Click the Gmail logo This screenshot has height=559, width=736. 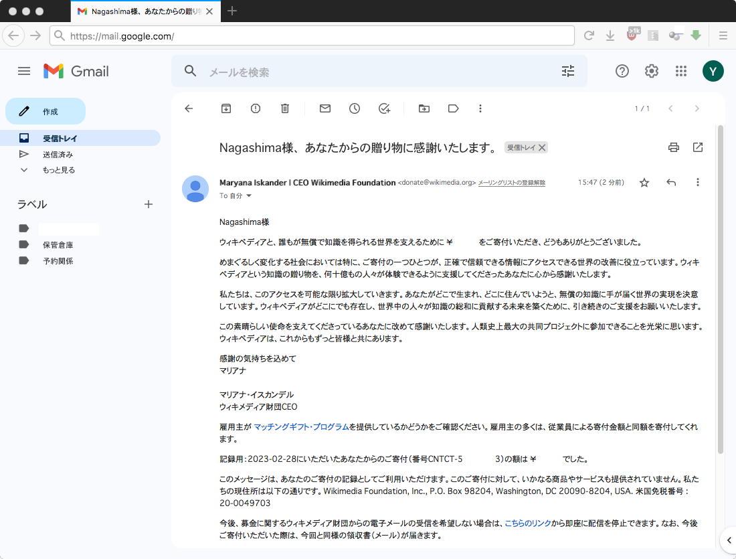click(x=76, y=71)
